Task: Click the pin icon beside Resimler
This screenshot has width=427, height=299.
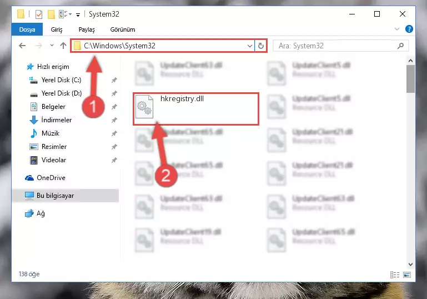Action: tap(114, 147)
